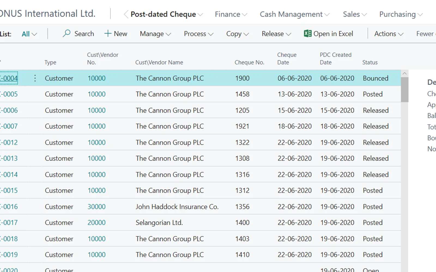The image size is (436, 272).
Task: Open the Cash Management menu
Action: 295,14
